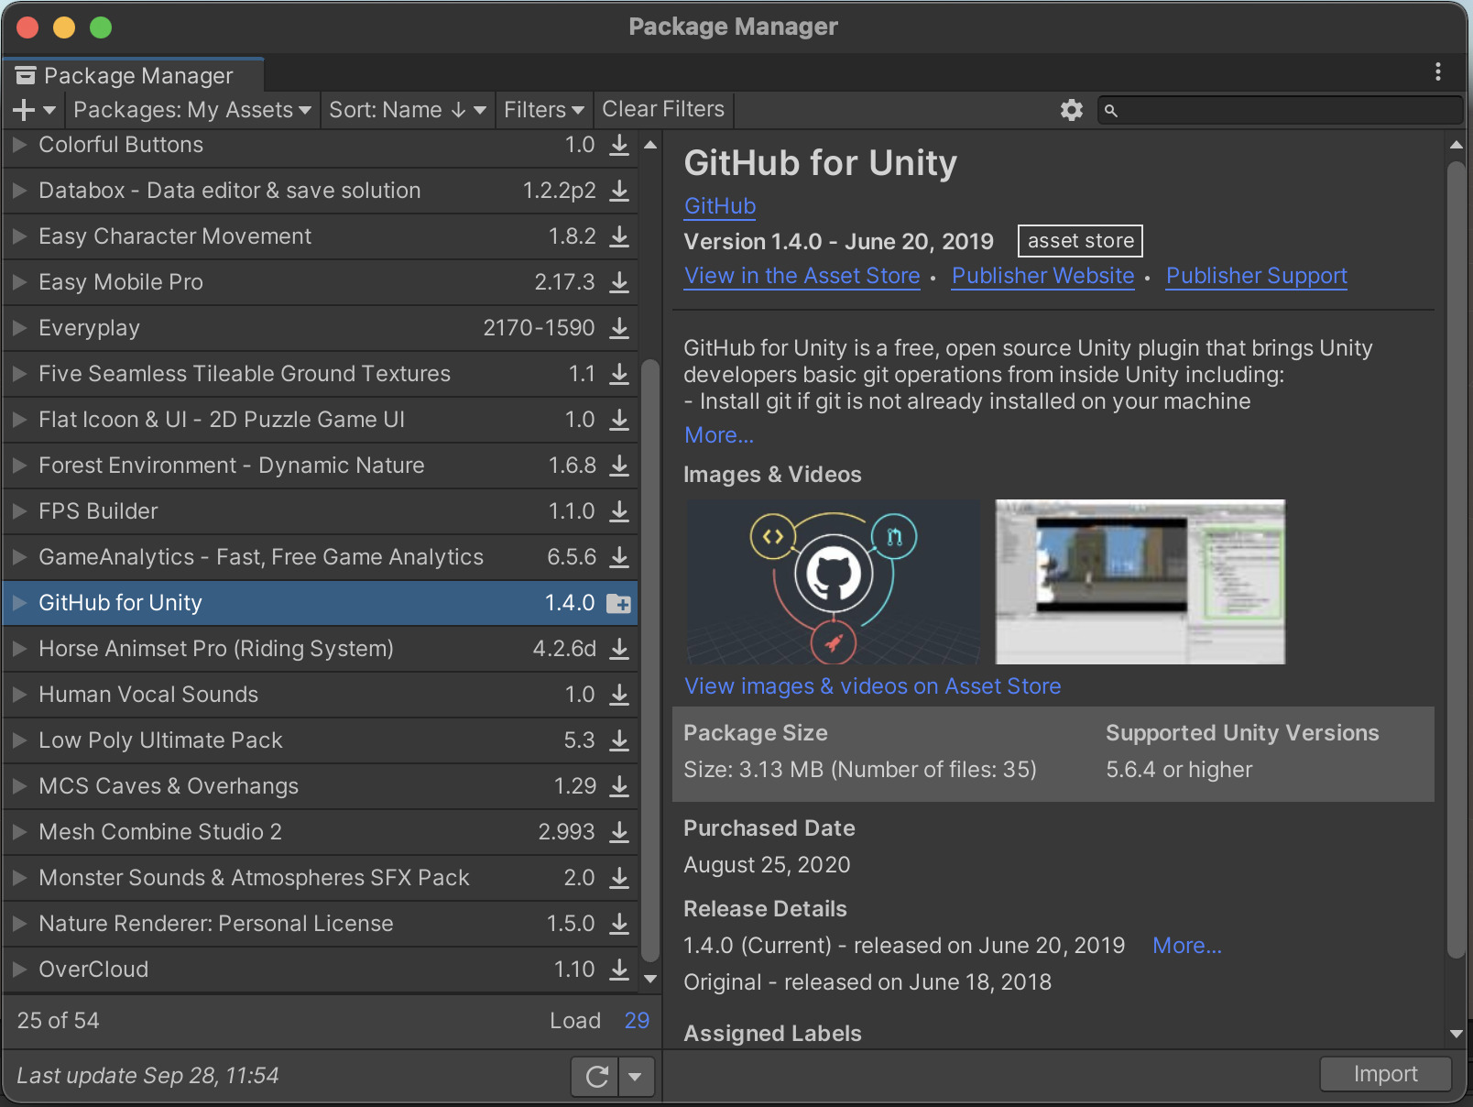Expand the Colorful Buttons package row
1473x1107 pixels.
point(19,145)
